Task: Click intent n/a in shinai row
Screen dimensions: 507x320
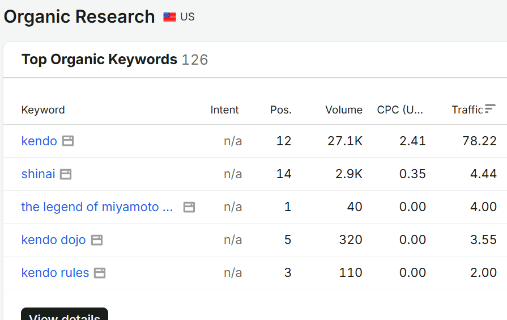Action: (233, 174)
